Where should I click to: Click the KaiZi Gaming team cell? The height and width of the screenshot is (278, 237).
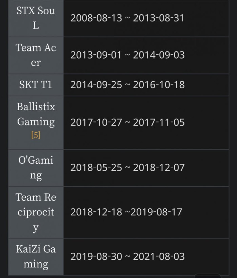(36, 257)
